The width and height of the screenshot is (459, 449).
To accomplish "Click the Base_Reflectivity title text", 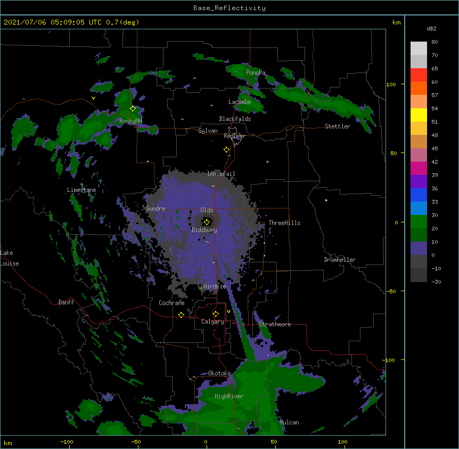I will pos(229,8).
